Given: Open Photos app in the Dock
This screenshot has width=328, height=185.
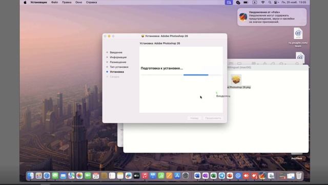Looking at the screenshot, I should 79,176.
